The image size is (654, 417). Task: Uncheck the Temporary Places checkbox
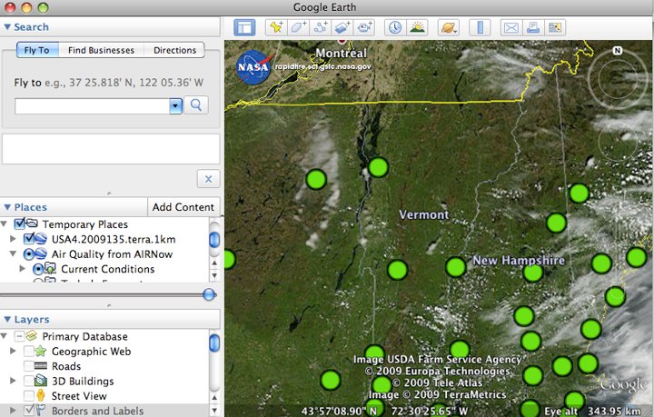[19, 223]
